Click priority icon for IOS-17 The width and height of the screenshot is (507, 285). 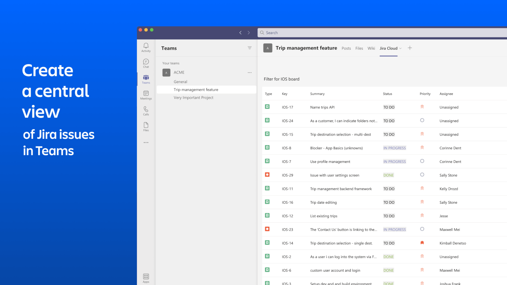tap(422, 107)
